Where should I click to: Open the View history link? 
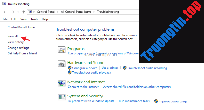click(15, 42)
